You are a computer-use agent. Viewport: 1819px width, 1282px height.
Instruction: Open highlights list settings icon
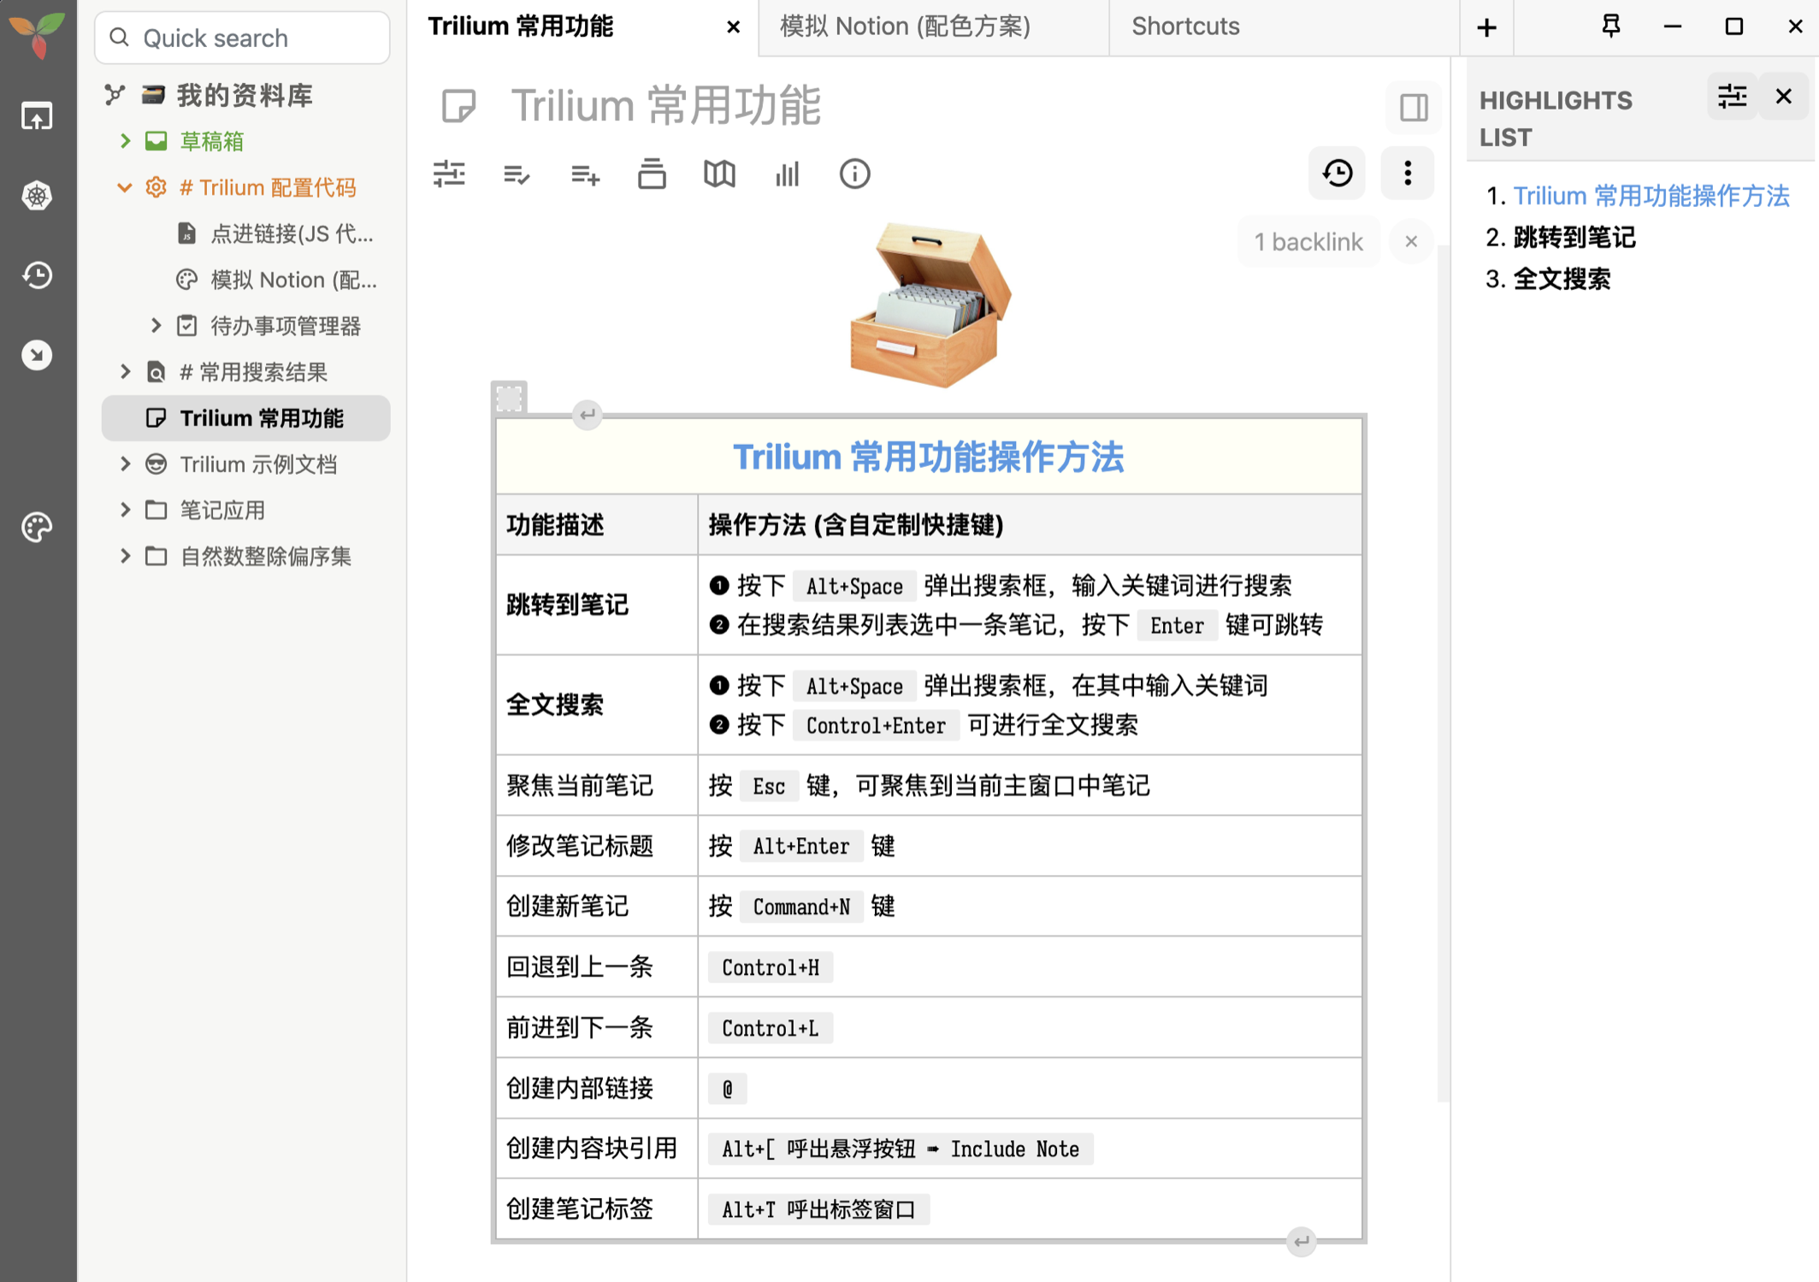pos(1732,97)
